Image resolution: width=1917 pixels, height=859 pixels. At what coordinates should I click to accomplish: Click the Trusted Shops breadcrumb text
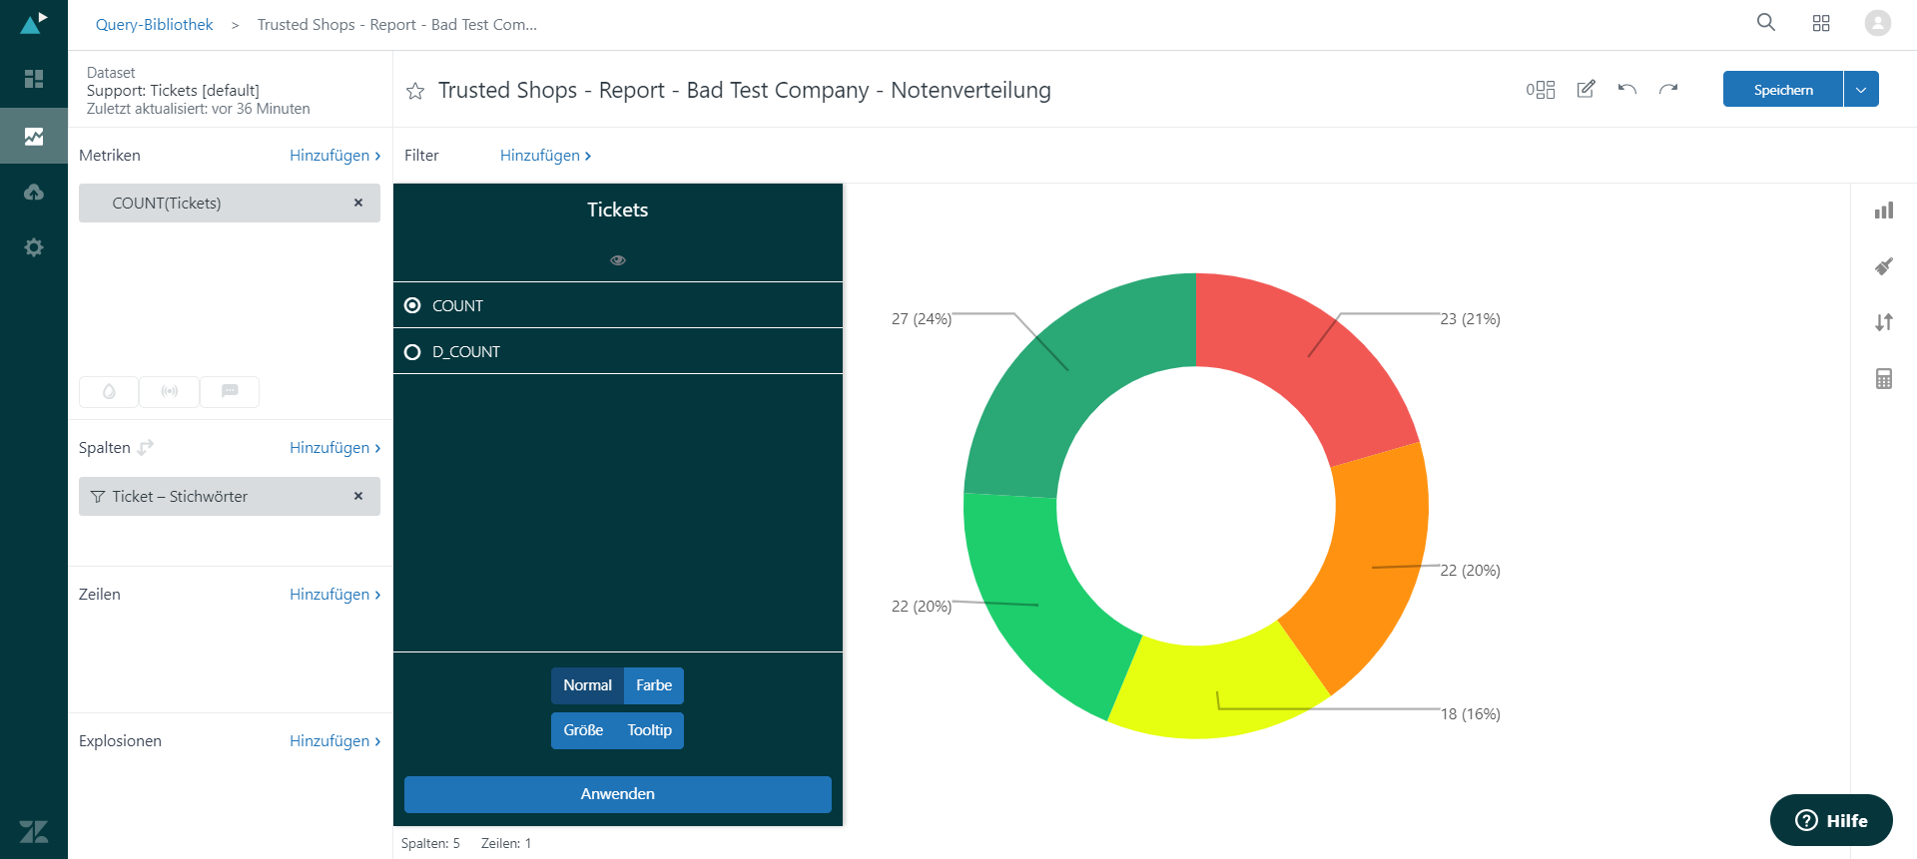[397, 25]
